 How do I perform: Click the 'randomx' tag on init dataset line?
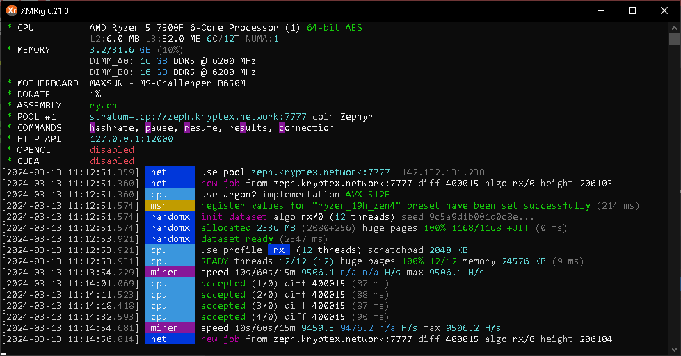170,217
